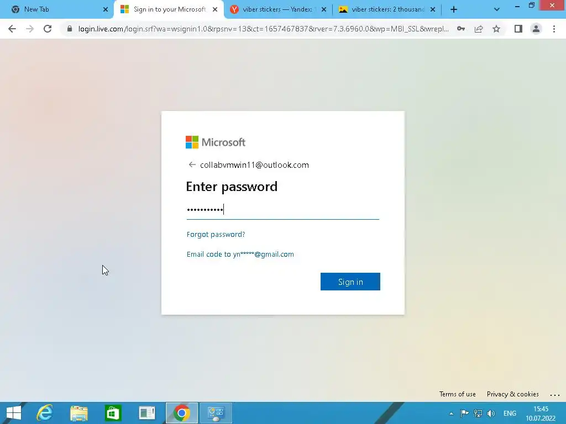Image resolution: width=566 pixels, height=424 pixels.
Task: Open the fifth taskbar app window
Action: point(147,413)
